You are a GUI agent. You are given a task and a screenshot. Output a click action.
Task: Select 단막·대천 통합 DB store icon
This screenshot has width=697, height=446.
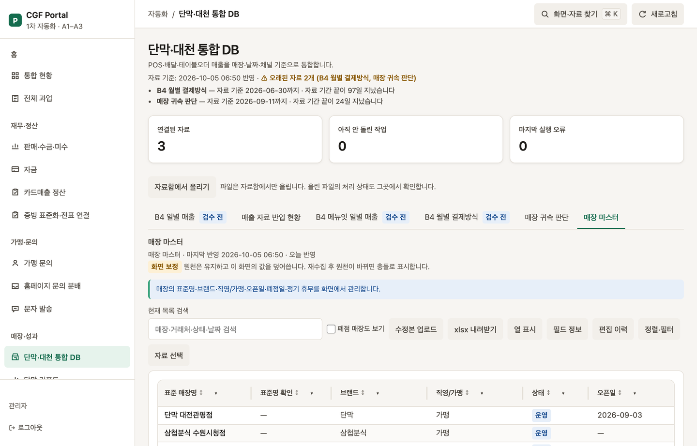click(x=15, y=357)
